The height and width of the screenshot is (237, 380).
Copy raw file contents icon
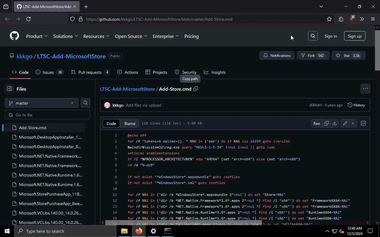(x=327, y=123)
